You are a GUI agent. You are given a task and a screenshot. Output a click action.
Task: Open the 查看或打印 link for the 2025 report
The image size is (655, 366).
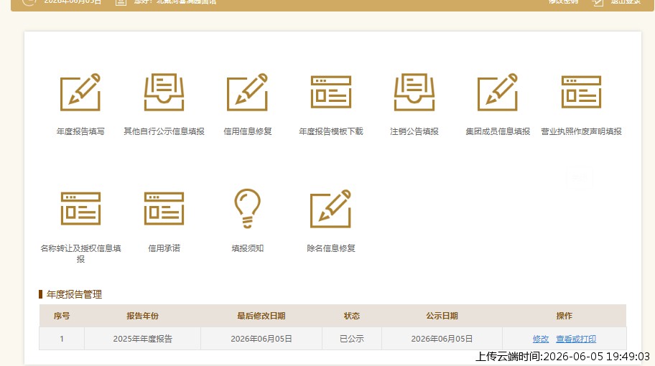[575, 339]
